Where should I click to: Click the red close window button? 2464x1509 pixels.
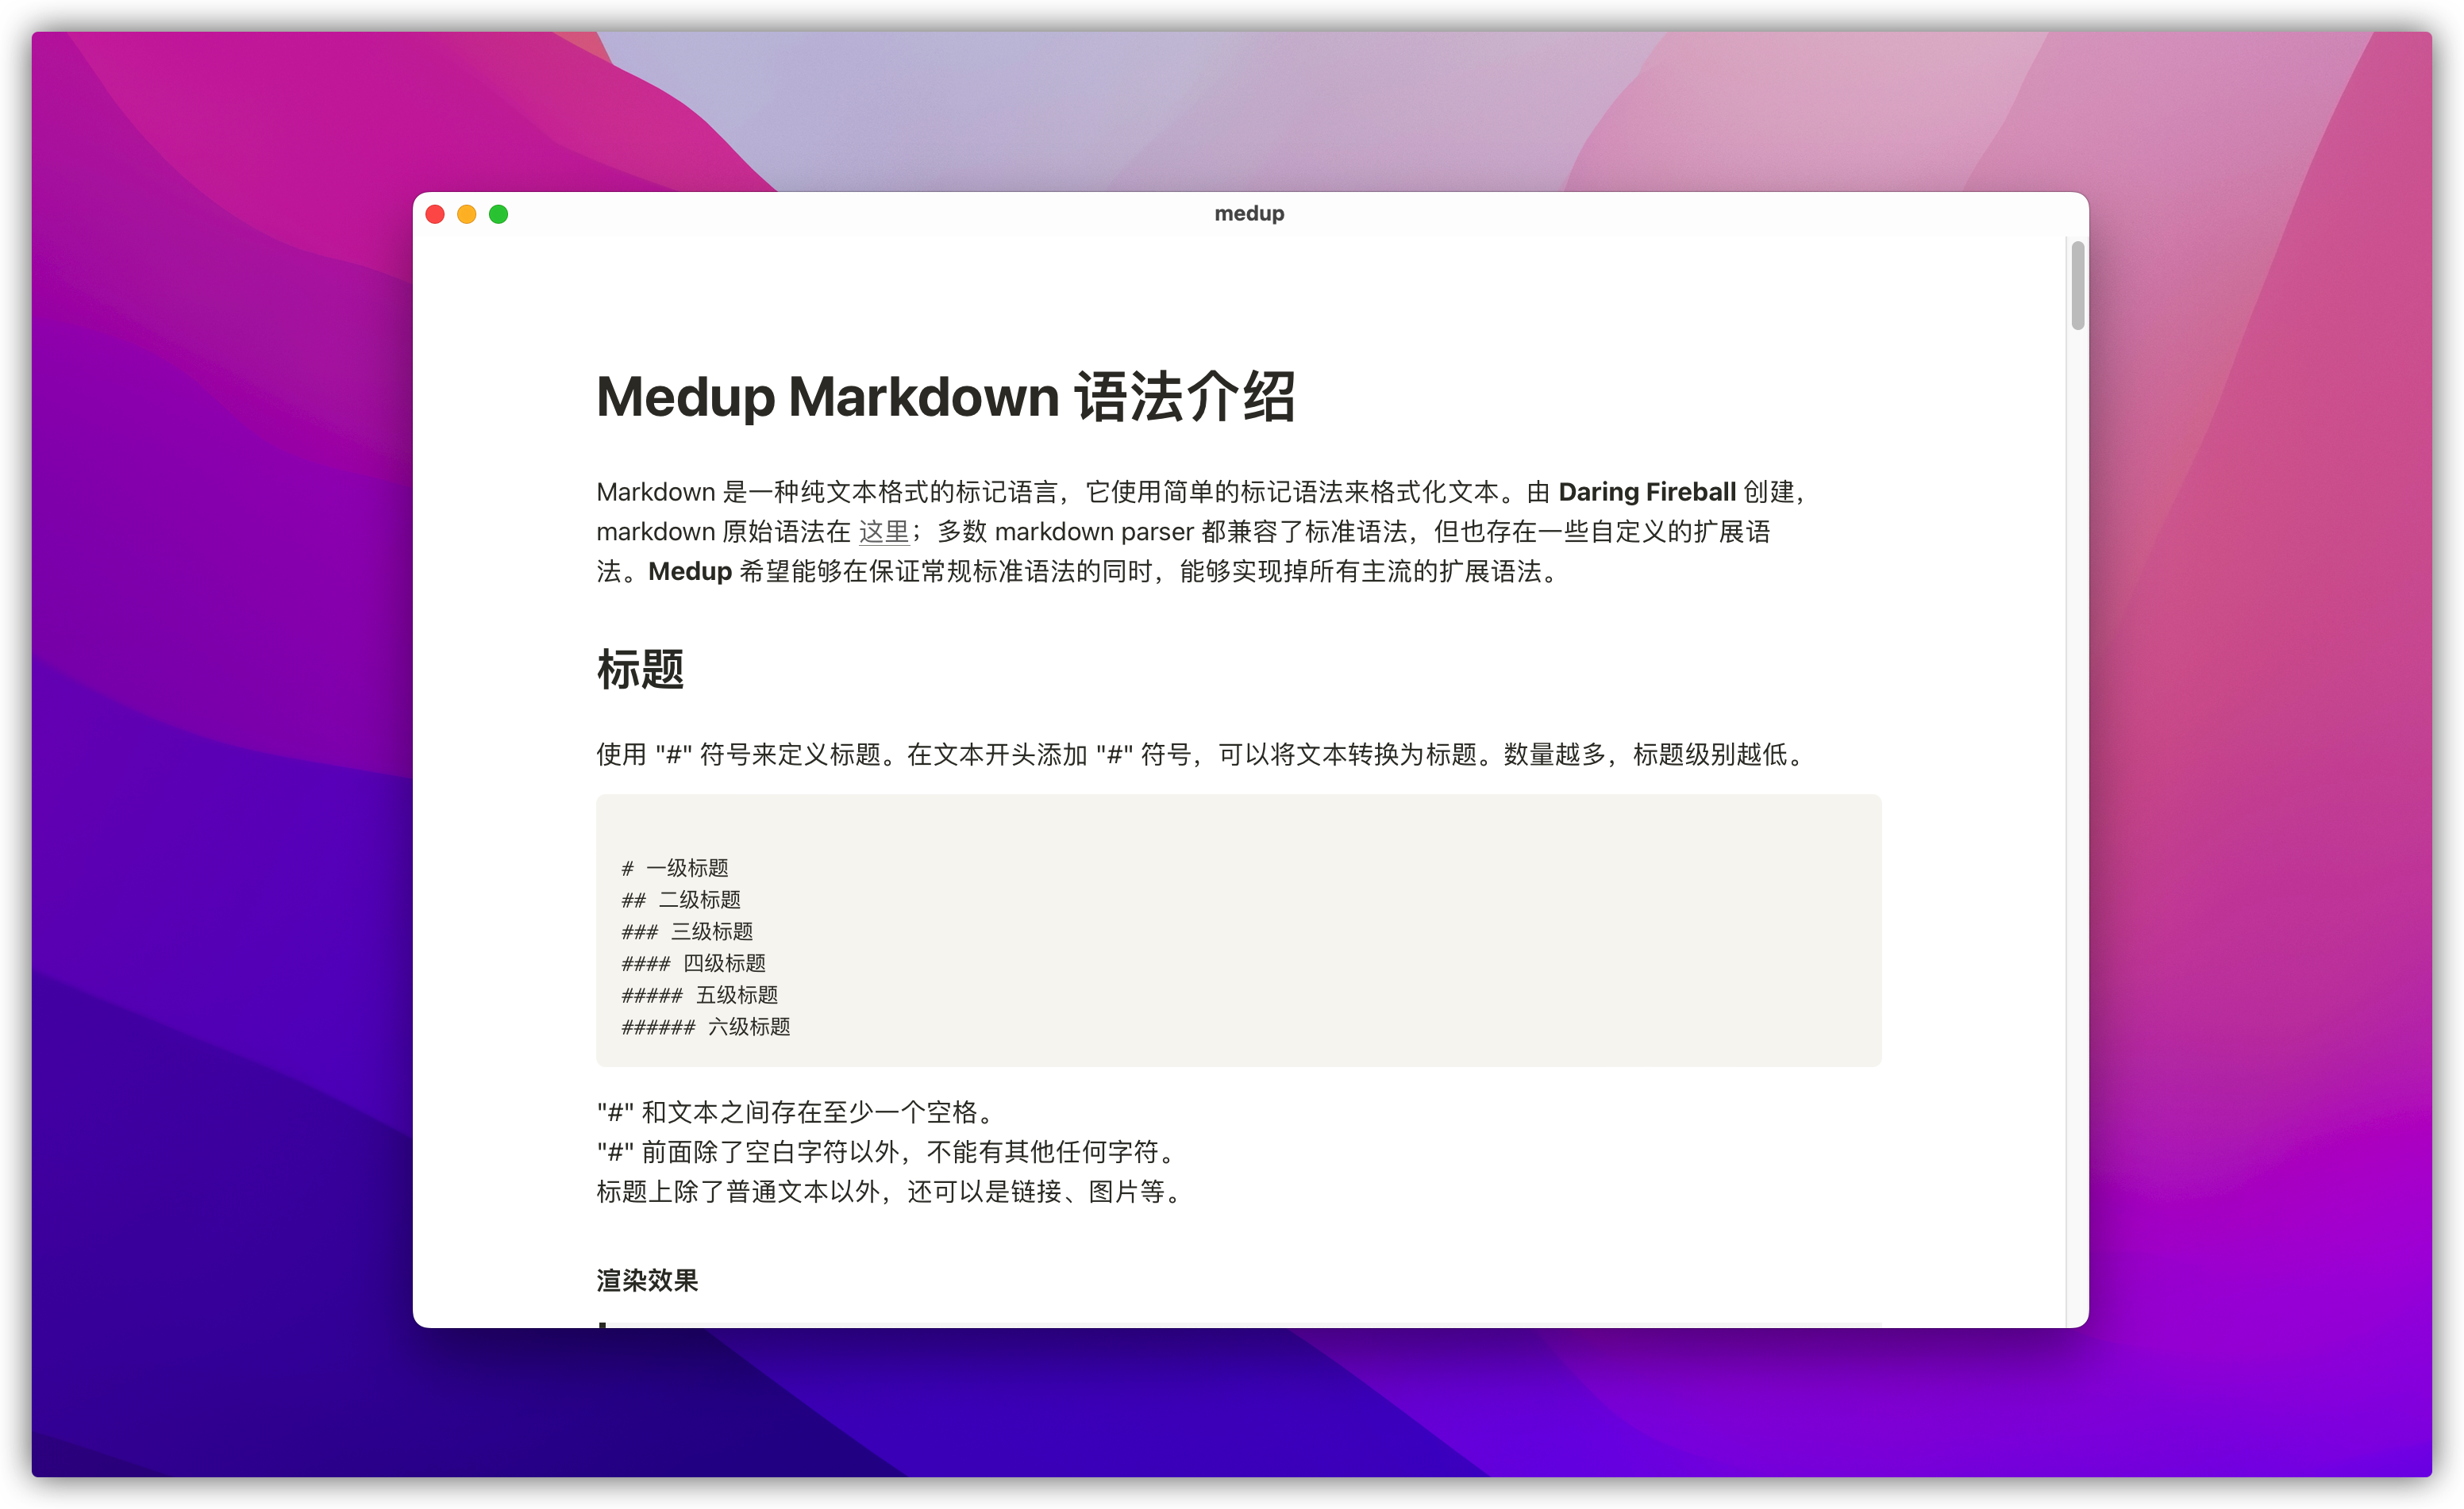(x=435, y=215)
